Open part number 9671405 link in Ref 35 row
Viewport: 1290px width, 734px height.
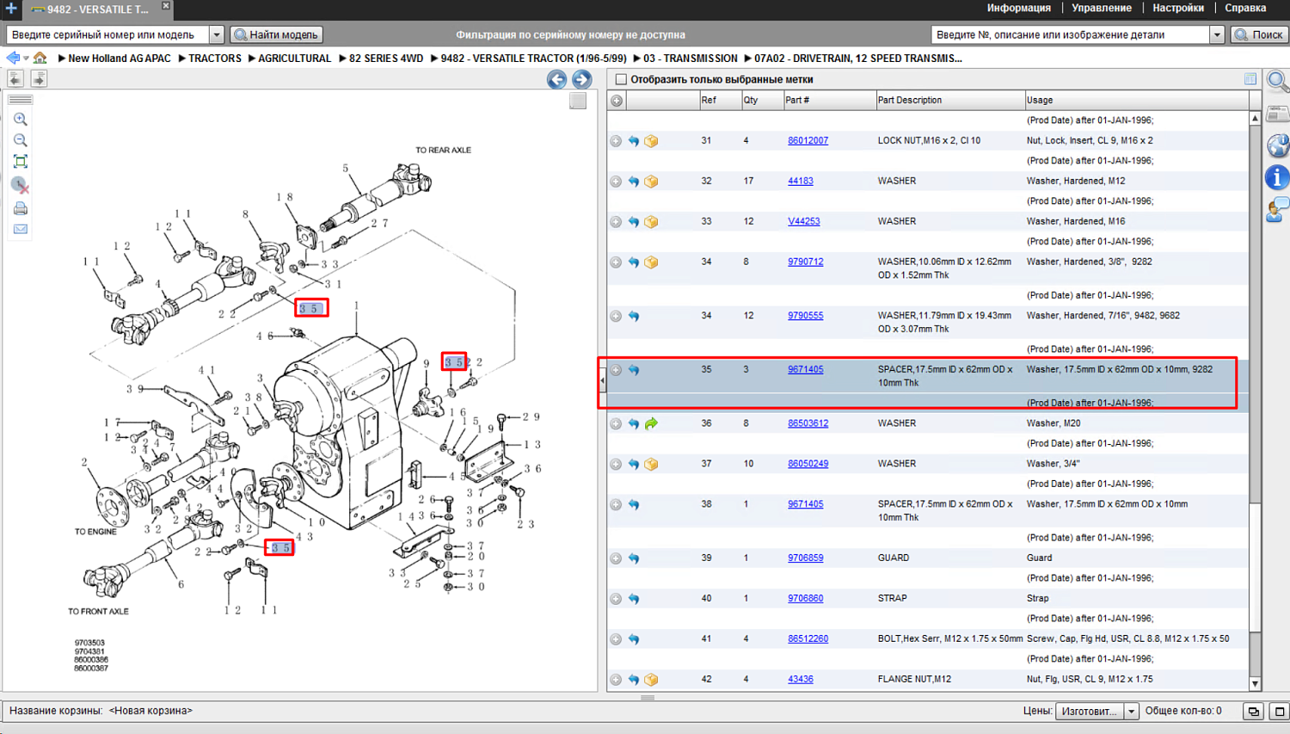[x=805, y=370]
